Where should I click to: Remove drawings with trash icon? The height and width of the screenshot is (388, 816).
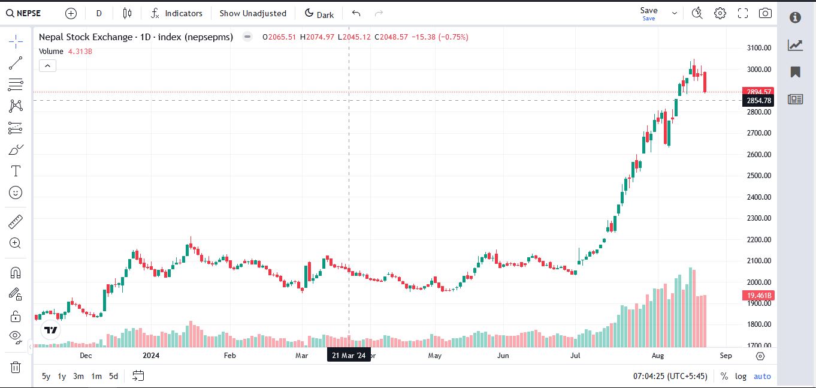16,367
